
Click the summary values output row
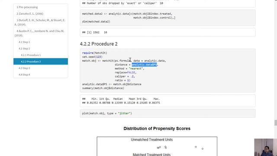pyautogui.click(x=121, y=103)
